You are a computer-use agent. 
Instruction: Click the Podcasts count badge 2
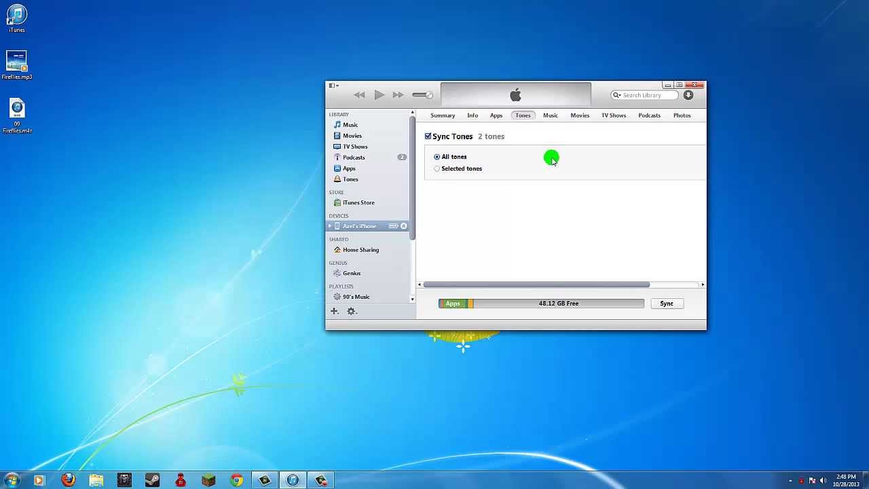coord(402,158)
